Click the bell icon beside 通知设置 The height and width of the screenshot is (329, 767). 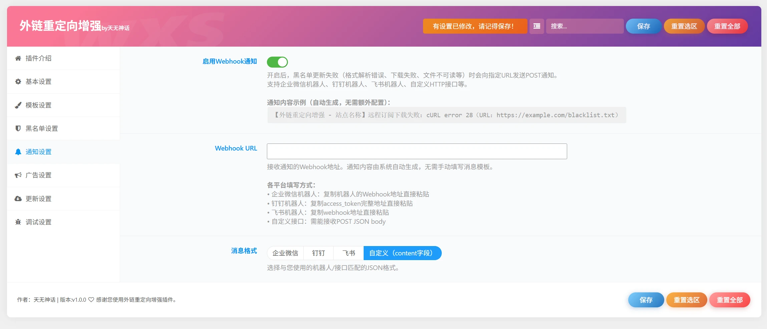point(18,152)
